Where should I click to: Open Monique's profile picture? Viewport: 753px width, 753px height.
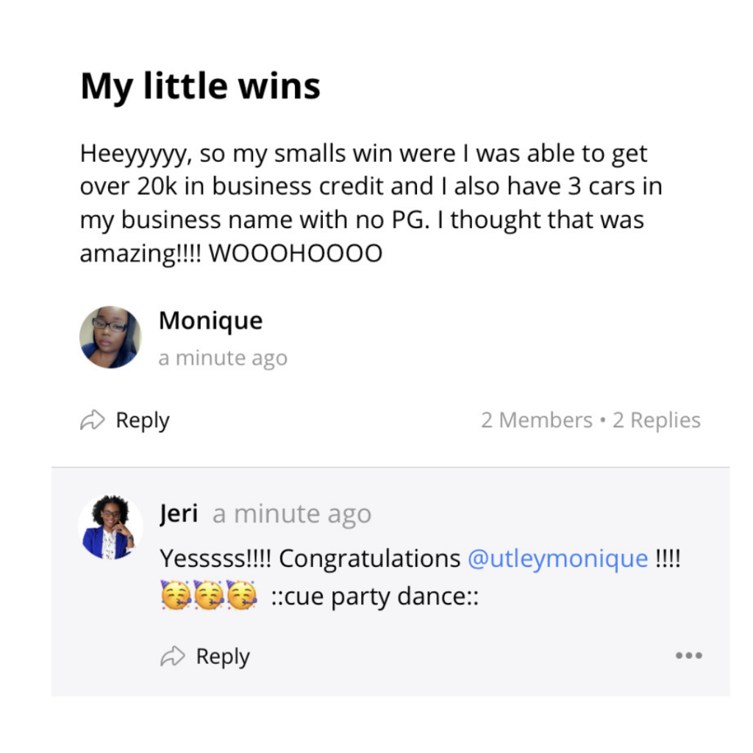click(x=110, y=338)
